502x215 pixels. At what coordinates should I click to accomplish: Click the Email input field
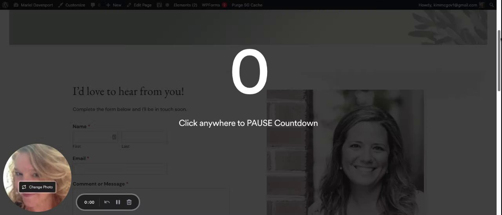[x=120, y=169]
